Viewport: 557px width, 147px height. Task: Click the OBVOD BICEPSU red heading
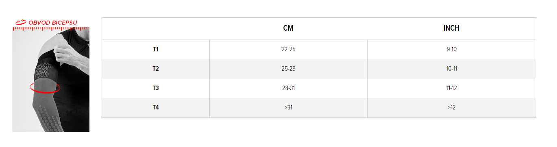(53, 23)
